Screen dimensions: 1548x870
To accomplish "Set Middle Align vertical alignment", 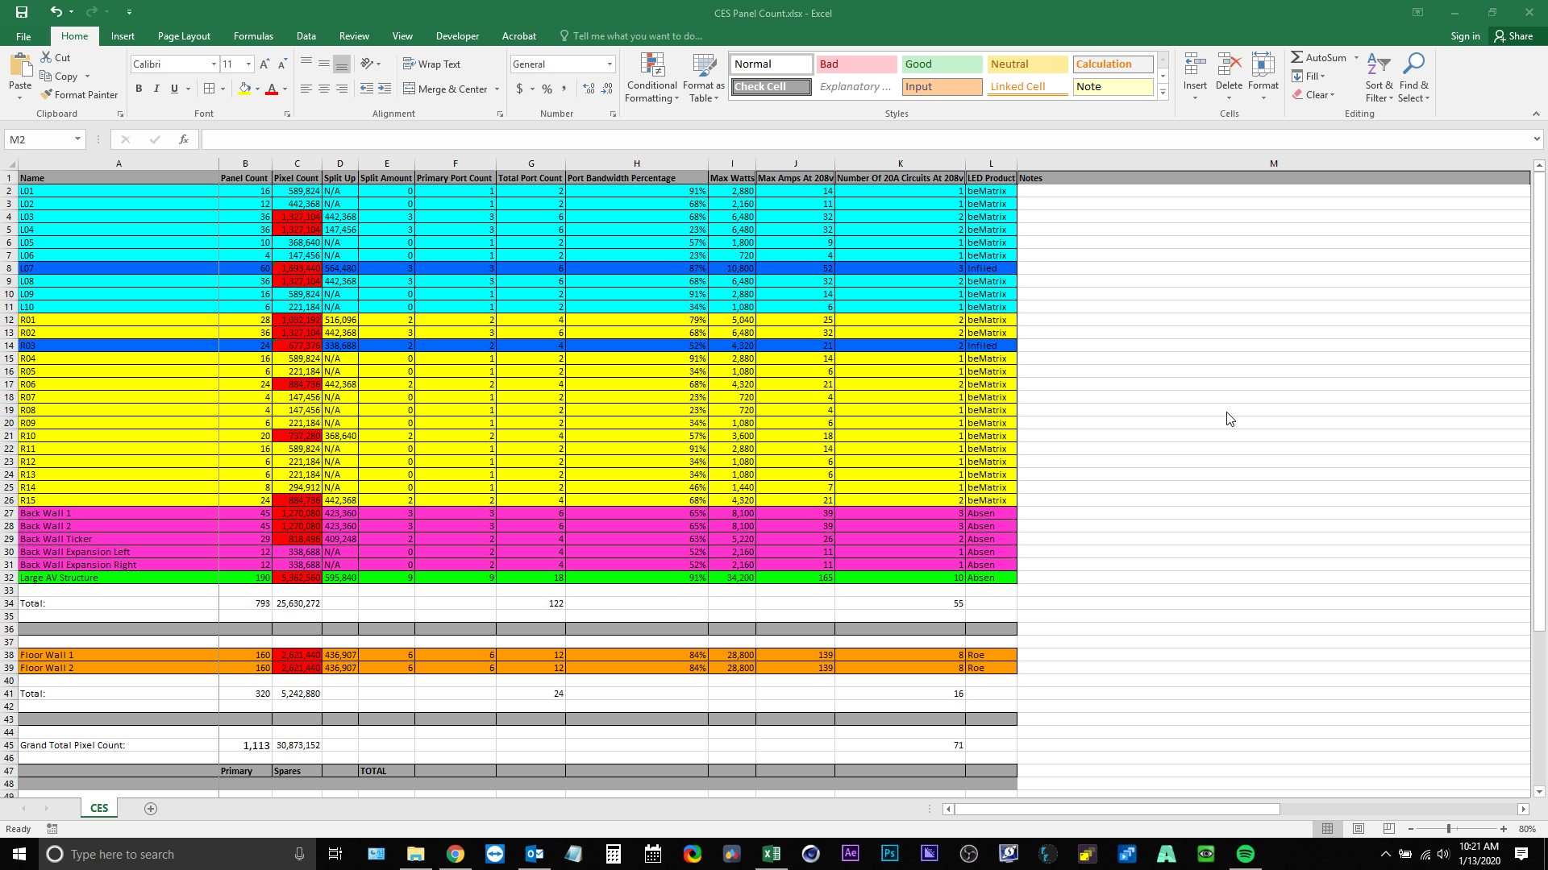I will click(324, 64).
